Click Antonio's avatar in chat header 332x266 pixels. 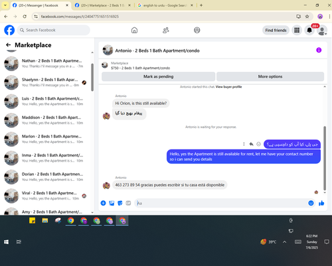108,51
